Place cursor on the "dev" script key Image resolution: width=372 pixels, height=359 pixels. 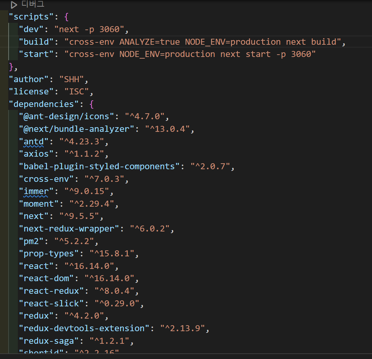coord(31,29)
